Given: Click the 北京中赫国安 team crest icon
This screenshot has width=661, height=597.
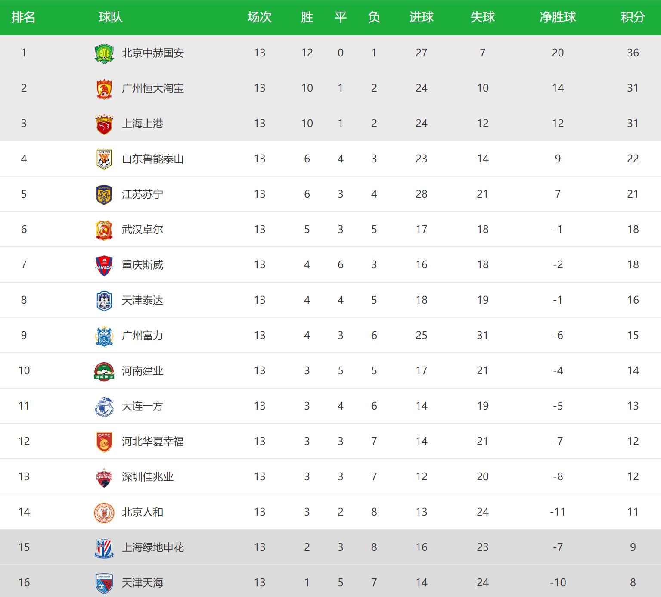Looking at the screenshot, I should tap(104, 53).
